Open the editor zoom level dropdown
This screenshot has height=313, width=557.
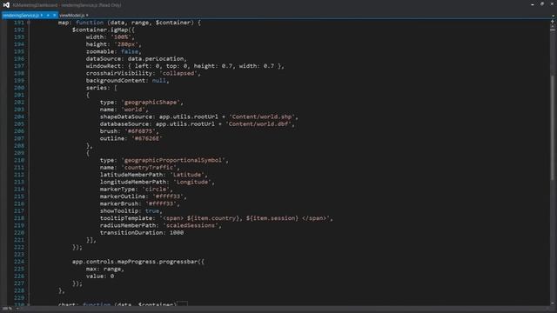pos(9,309)
